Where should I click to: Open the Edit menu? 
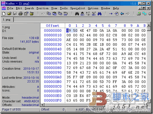point(19,8)
